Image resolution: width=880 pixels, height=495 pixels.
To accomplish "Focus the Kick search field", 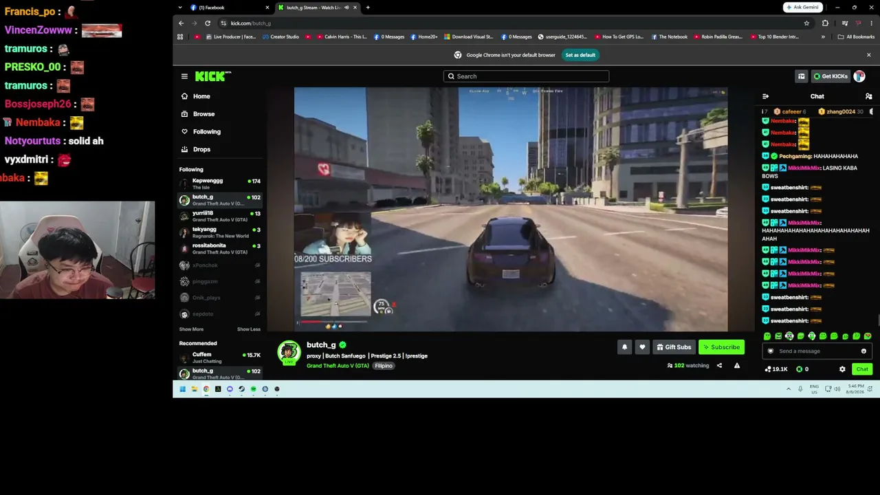I will click(526, 76).
